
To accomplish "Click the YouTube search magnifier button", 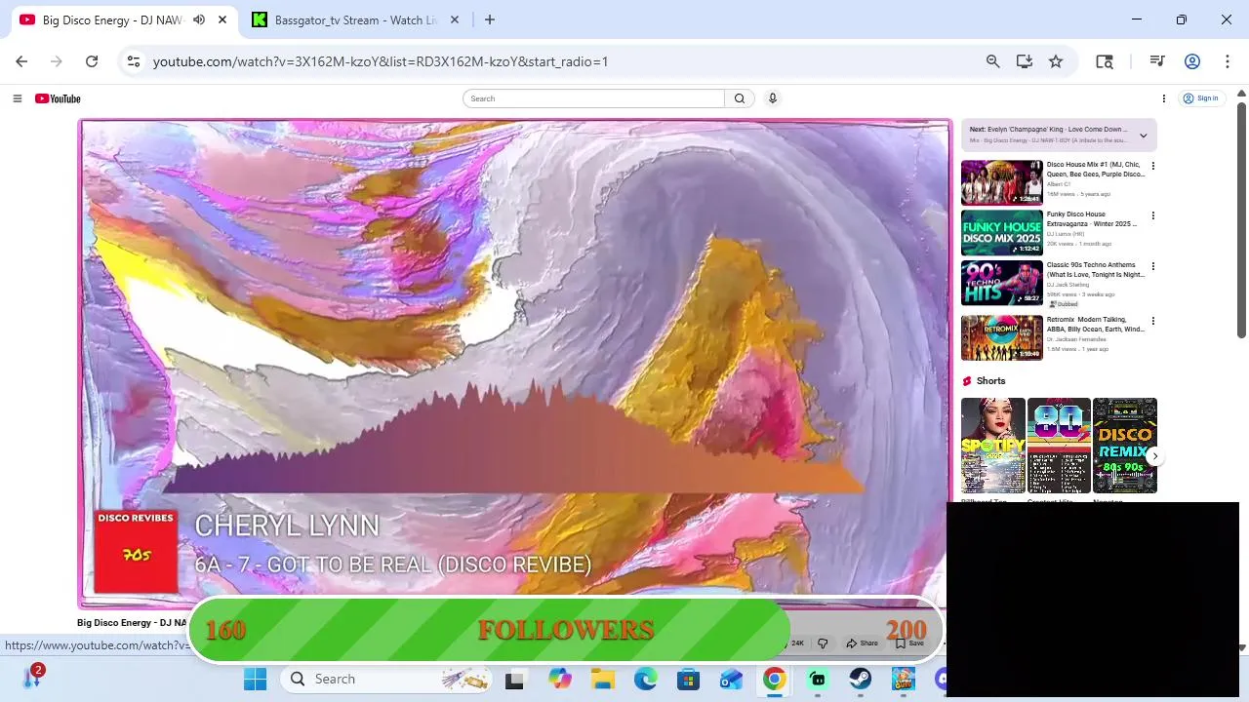I will pyautogui.click(x=740, y=98).
